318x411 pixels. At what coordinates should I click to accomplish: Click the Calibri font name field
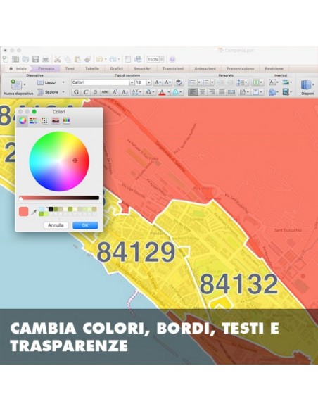tap(101, 82)
